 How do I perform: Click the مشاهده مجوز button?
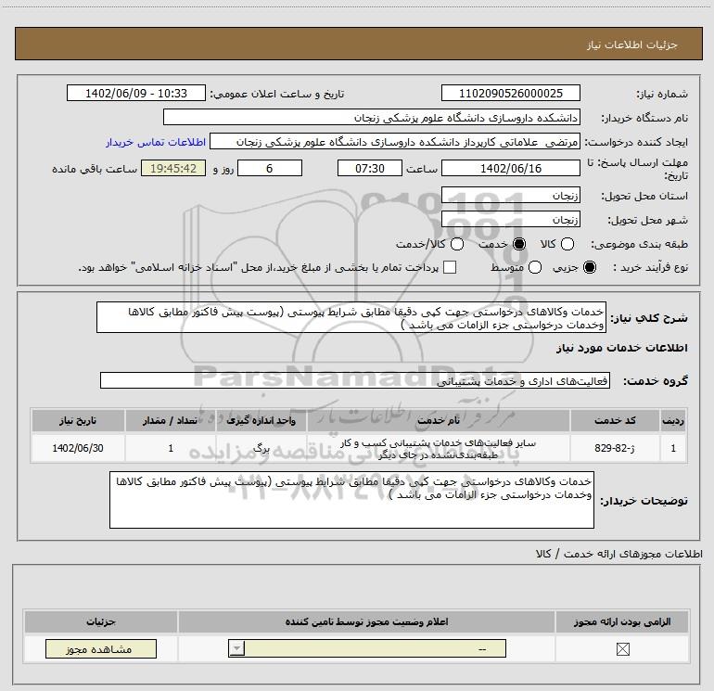tap(101, 648)
